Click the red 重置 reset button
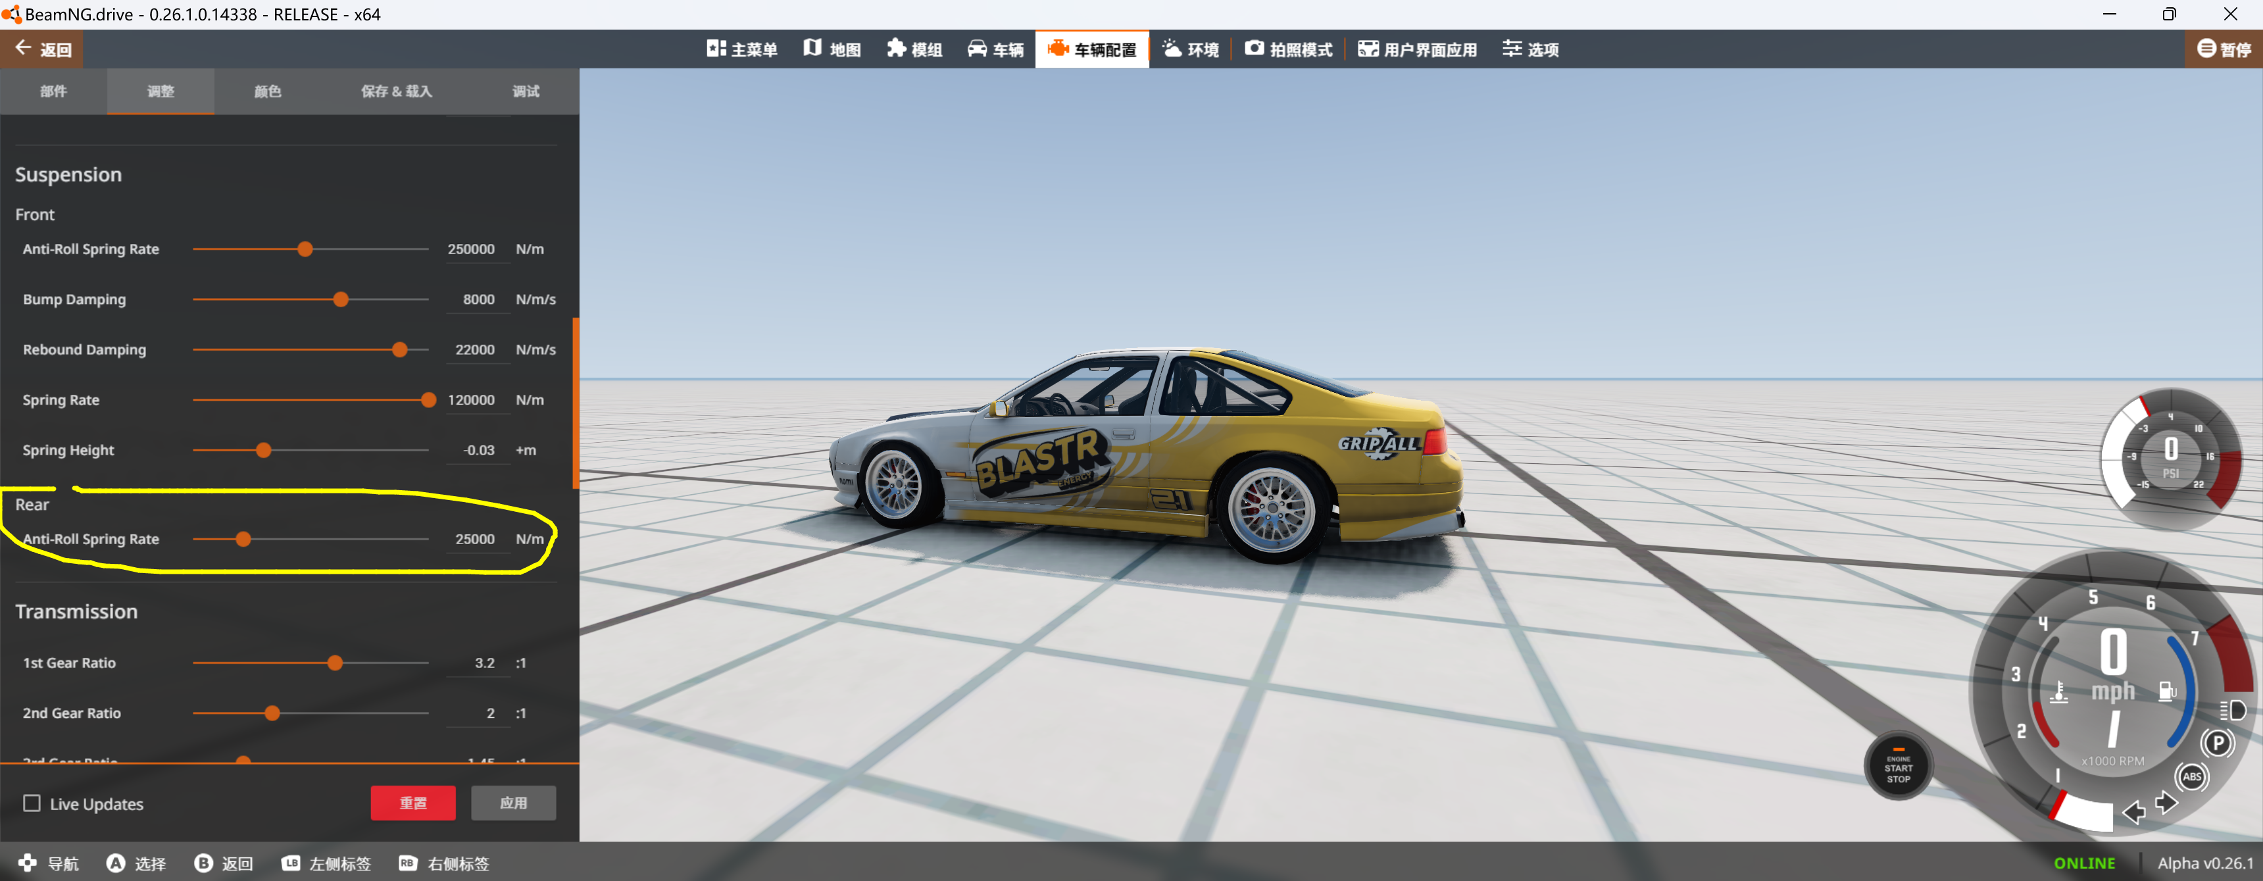The height and width of the screenshot is (881, 2263). click(x=413, y=803)
